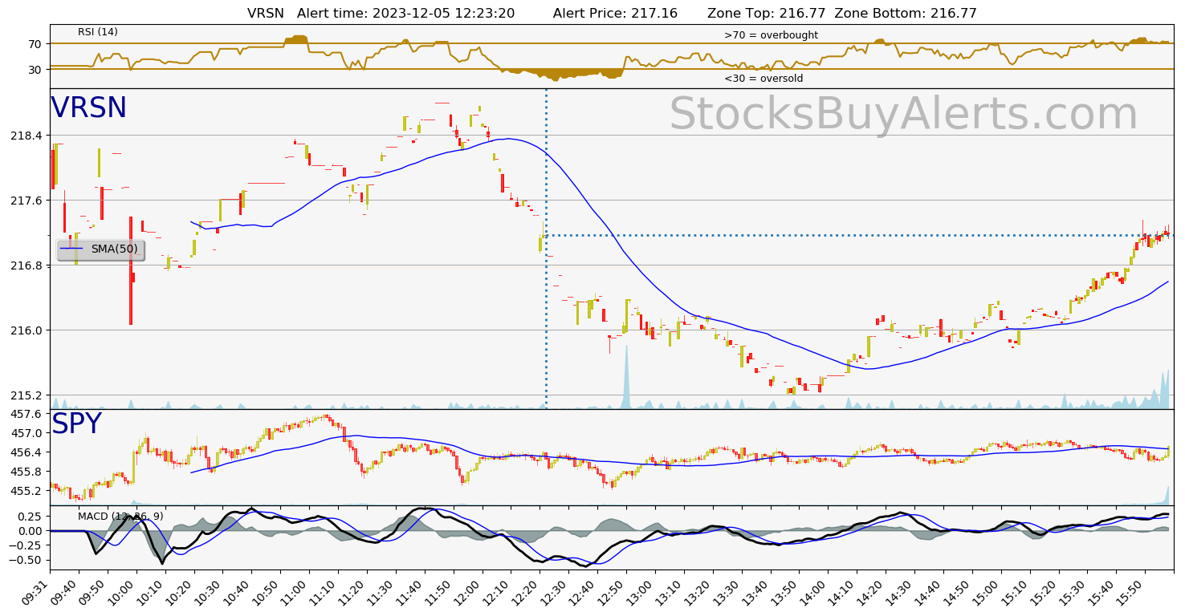Click the tall red candle near 10:00

point(131,270)
